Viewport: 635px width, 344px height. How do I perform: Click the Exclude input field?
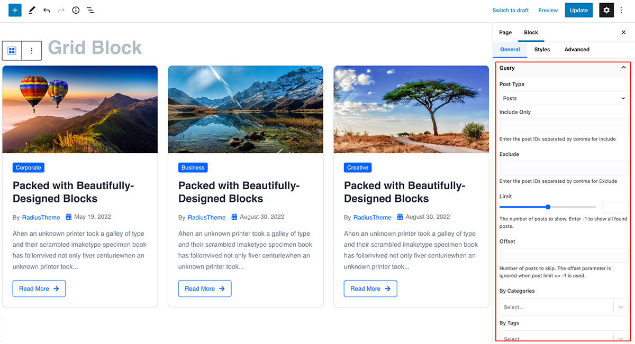[564, 168]
